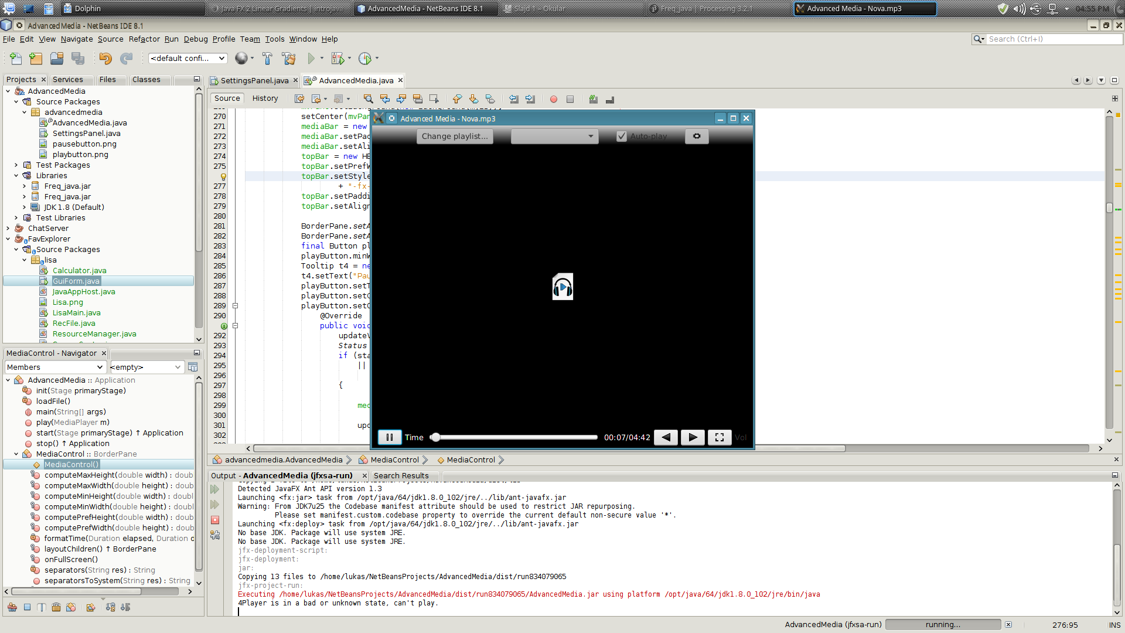Click the fullscreen button in media player
The height and width of the screenshot is (633, 1125).
[720, 437]
